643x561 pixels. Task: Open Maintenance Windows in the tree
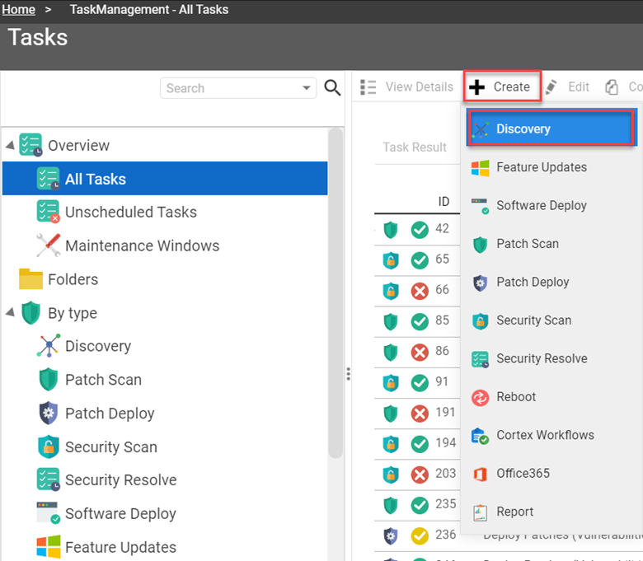point(143,245)
